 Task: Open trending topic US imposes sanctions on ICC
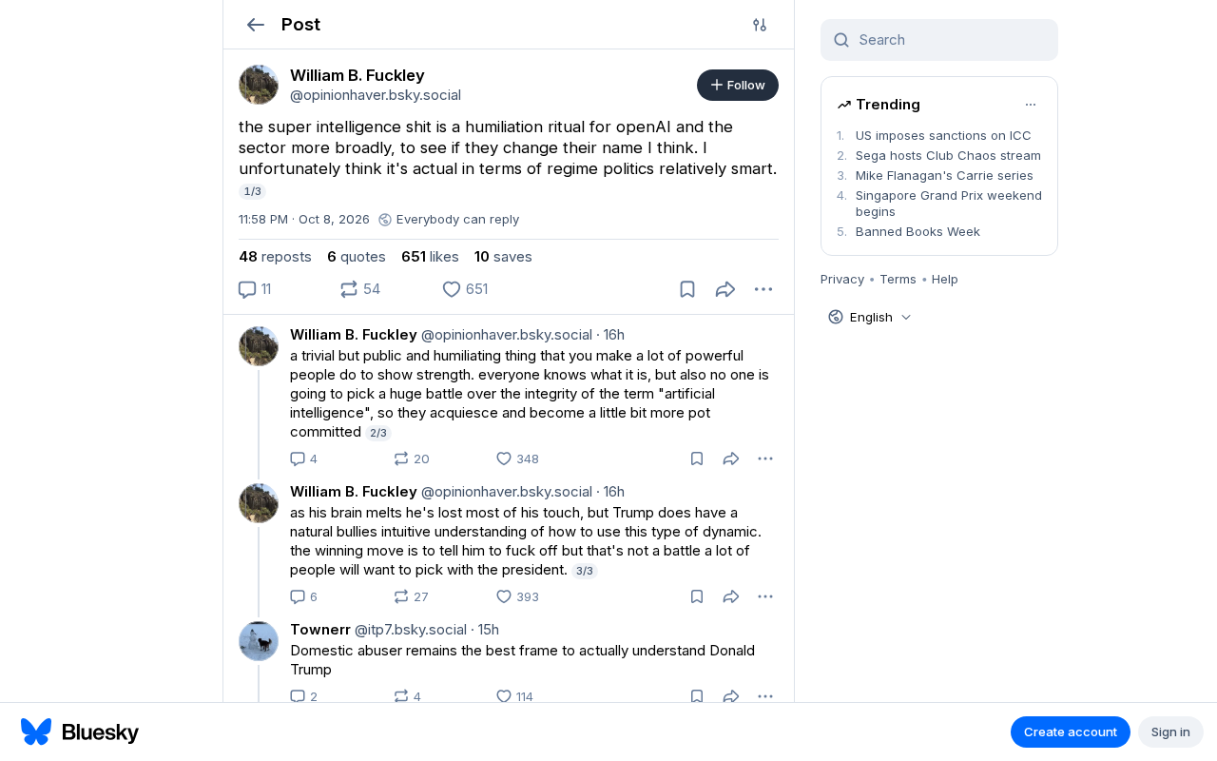[943, 135]
